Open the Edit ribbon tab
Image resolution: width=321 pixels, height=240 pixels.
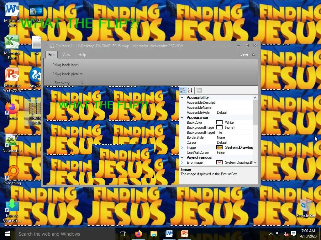(x=51, y=55)
